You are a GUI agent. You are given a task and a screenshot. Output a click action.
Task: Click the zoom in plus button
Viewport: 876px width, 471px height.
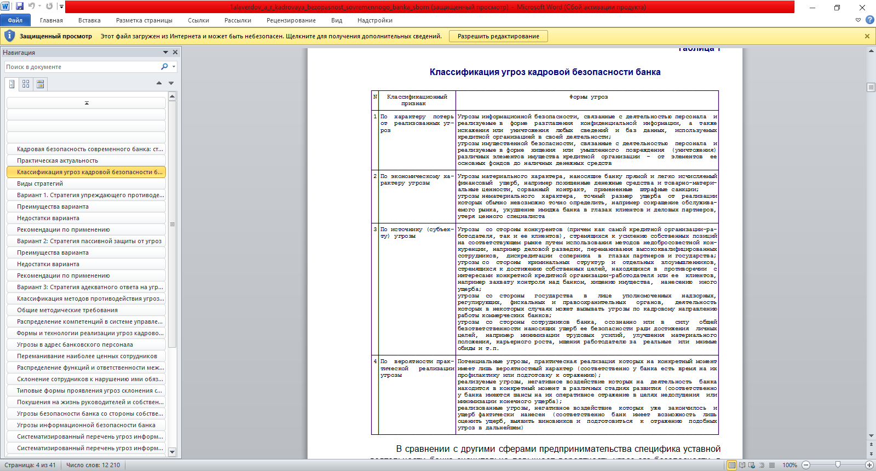tap(869, 465)
